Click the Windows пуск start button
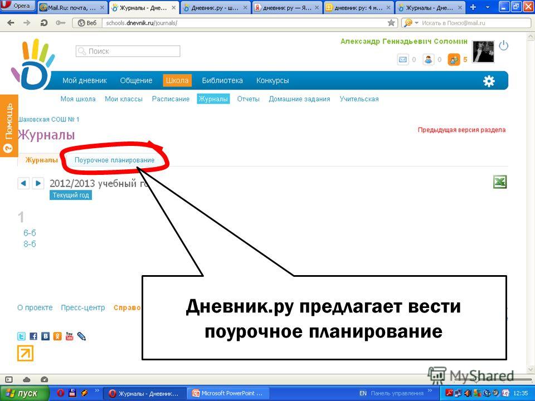Viewport: 535px width, 401px height. coord(25,394)
